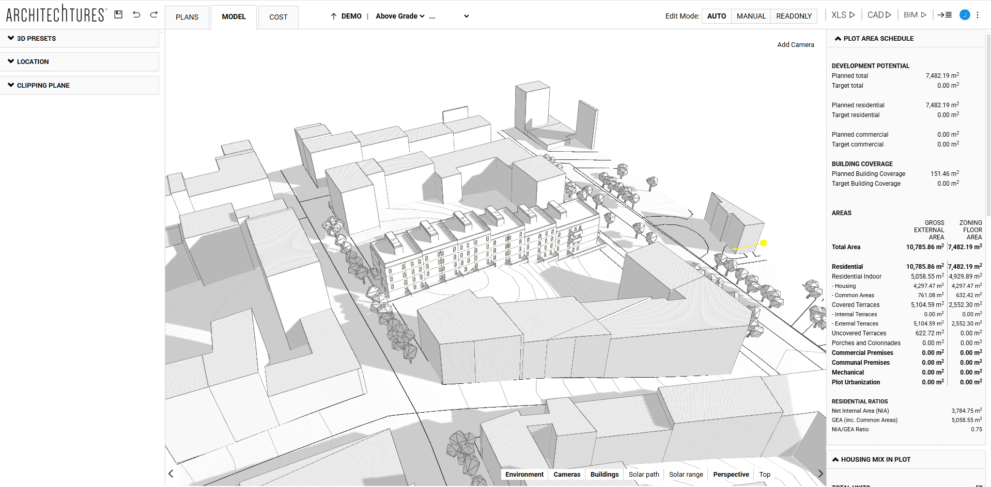
Task: Save the project
Action: (118, 14)
